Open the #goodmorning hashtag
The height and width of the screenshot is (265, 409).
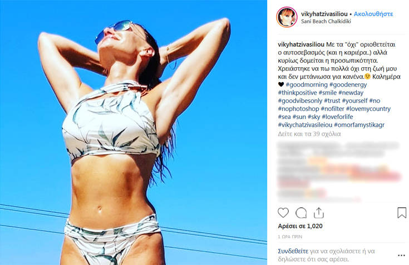pos(307,84)
